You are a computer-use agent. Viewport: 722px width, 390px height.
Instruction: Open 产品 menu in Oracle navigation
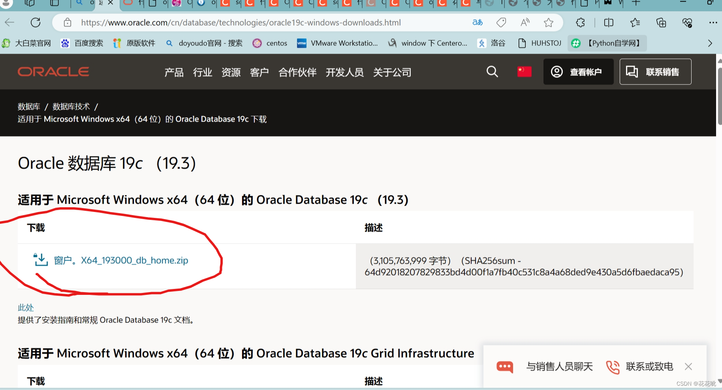click(174, 72)
